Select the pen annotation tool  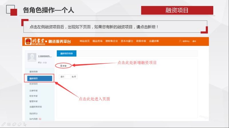point(3,124)
